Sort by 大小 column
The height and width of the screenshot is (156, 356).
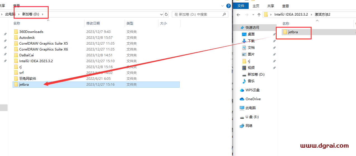[x=163, y=23]
